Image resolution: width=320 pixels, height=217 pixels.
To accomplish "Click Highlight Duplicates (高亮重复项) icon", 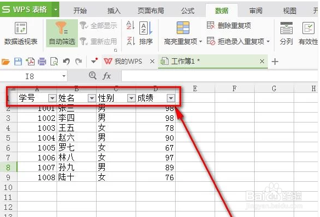I will [x=183, y=28].
